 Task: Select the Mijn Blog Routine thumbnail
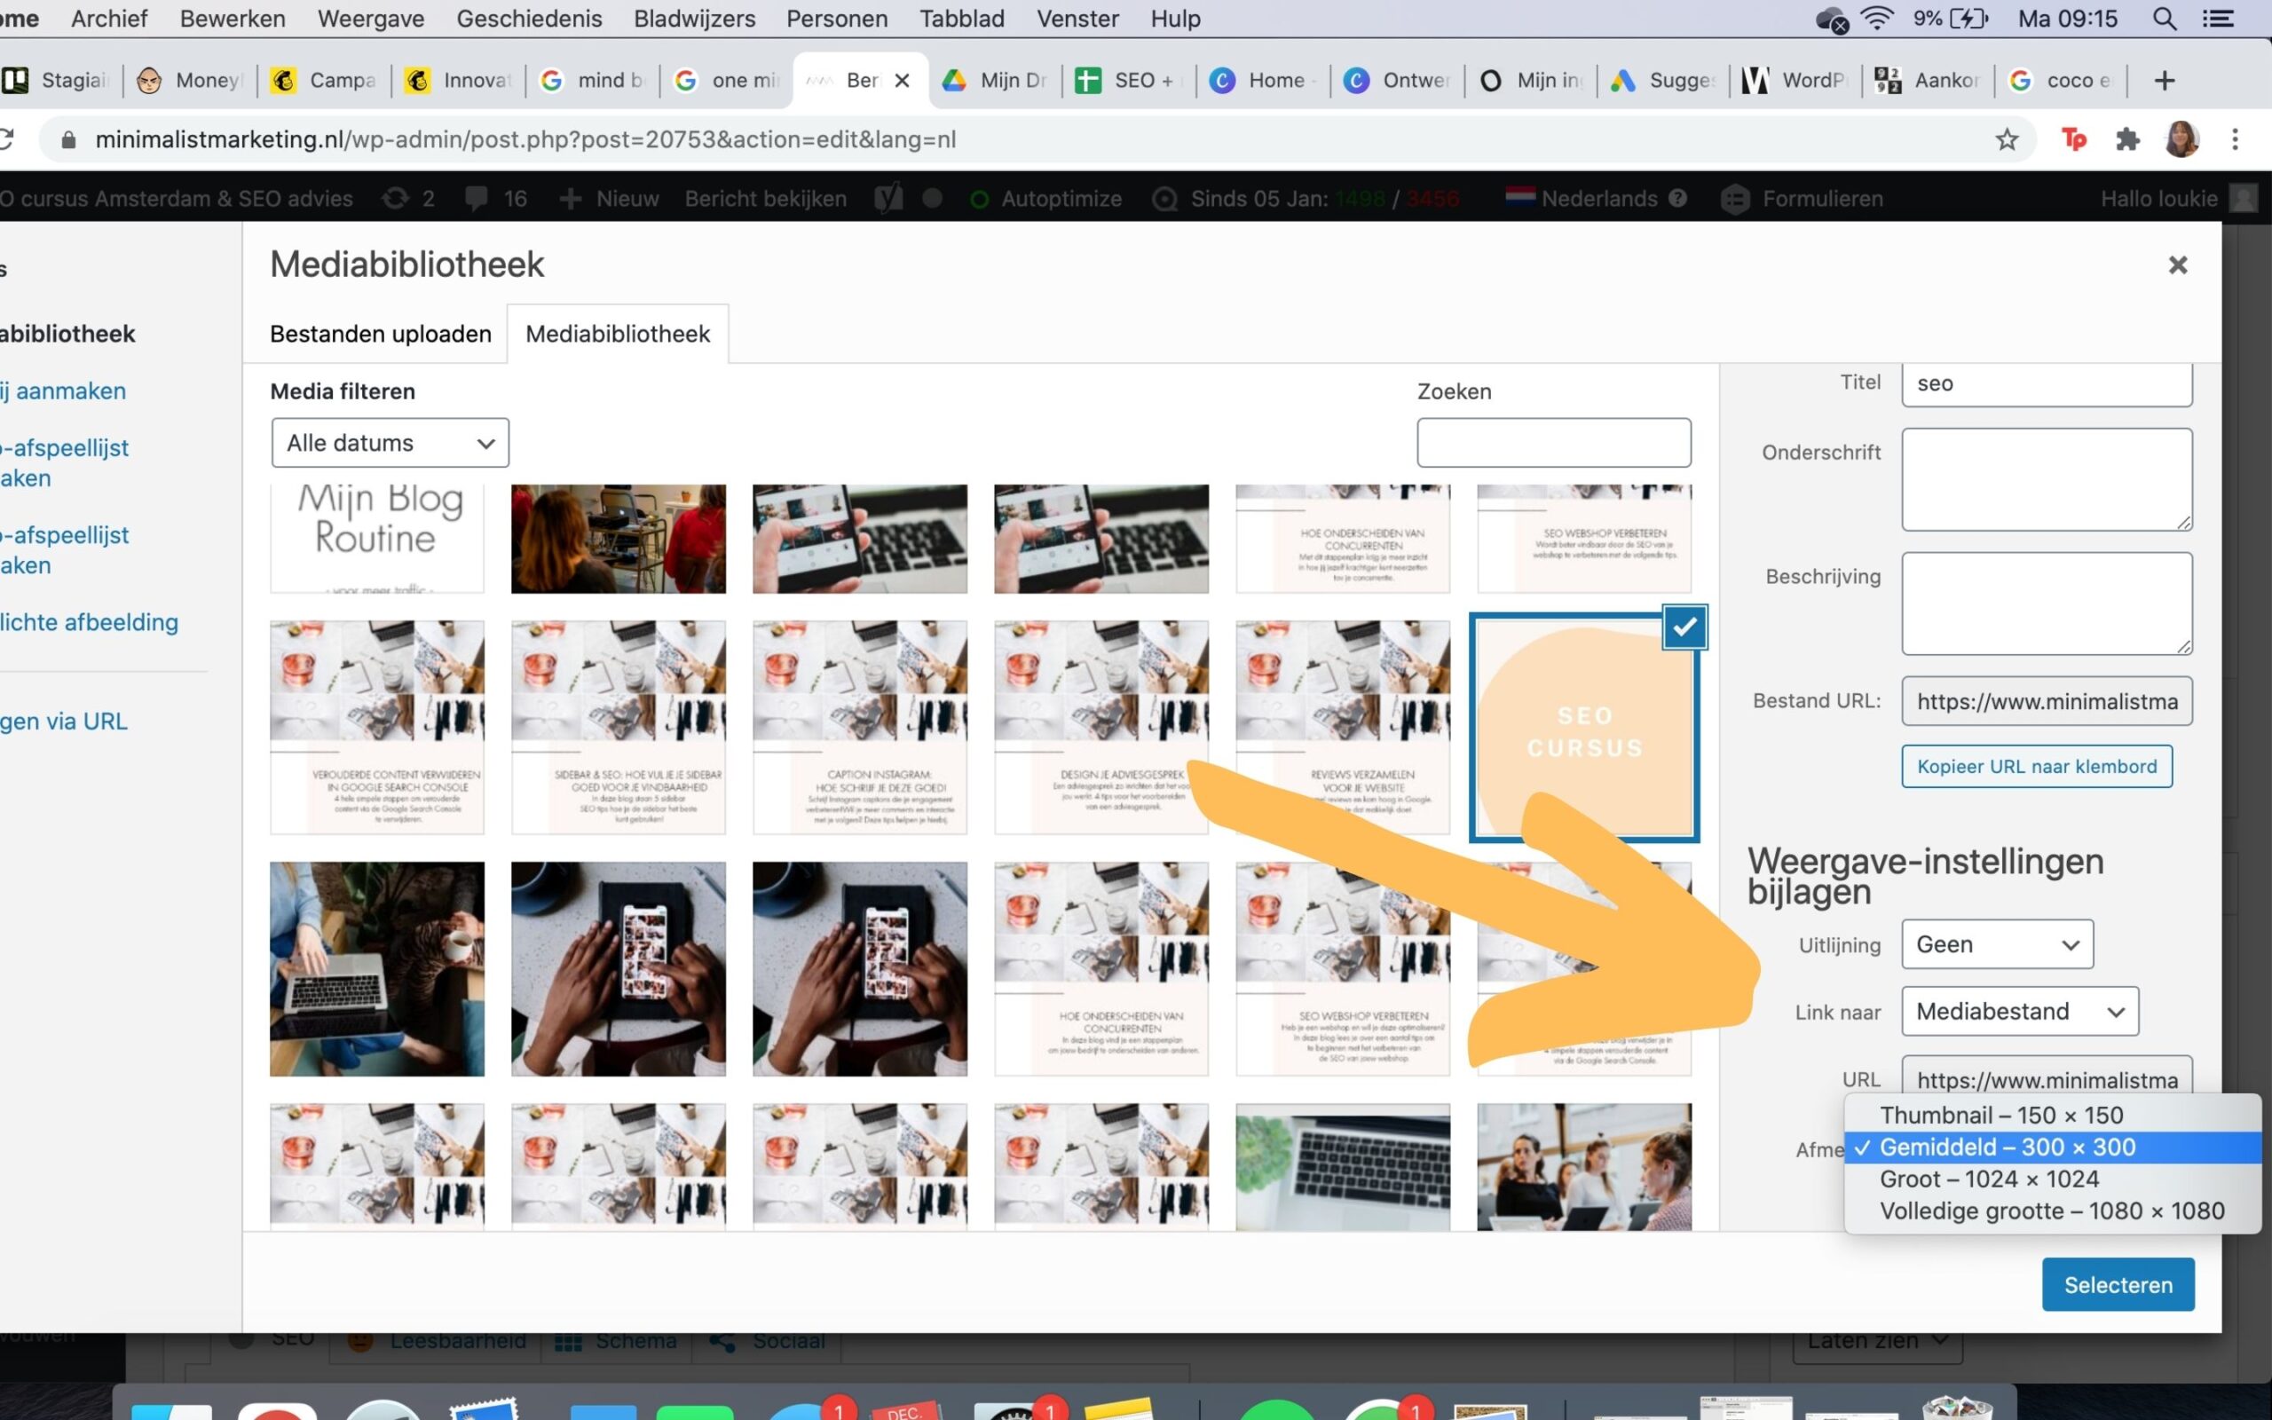click(377, 539)
